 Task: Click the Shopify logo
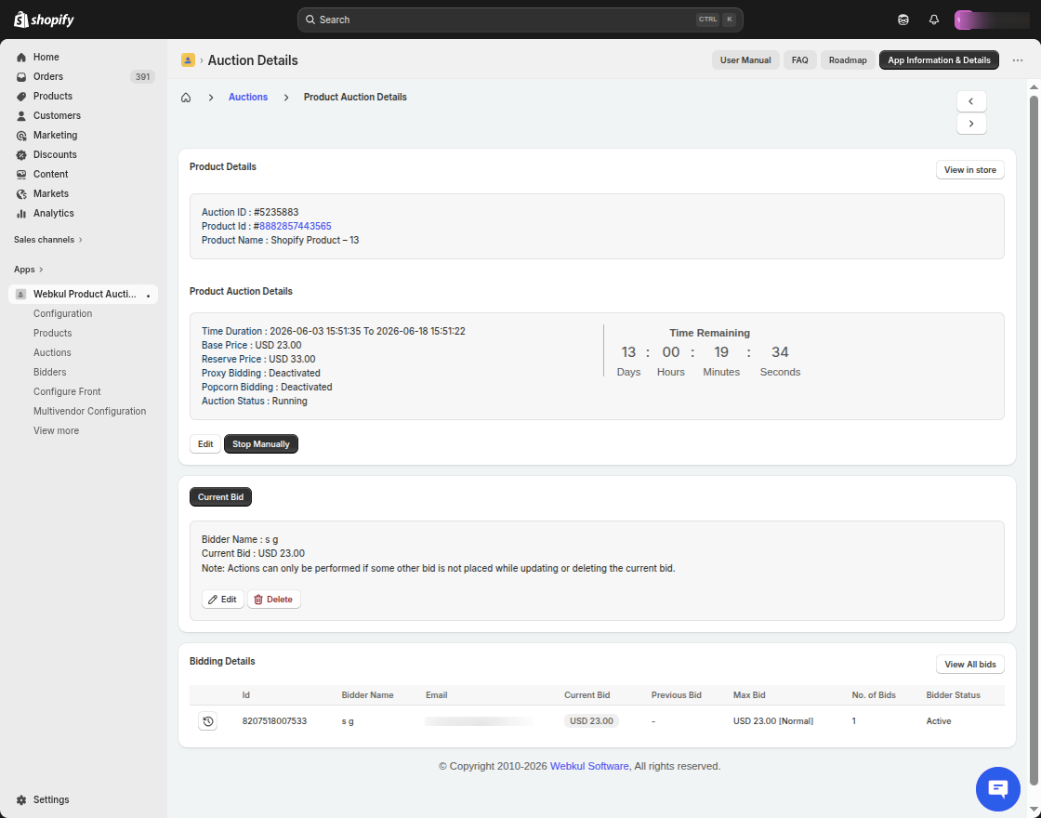(44, 20)
